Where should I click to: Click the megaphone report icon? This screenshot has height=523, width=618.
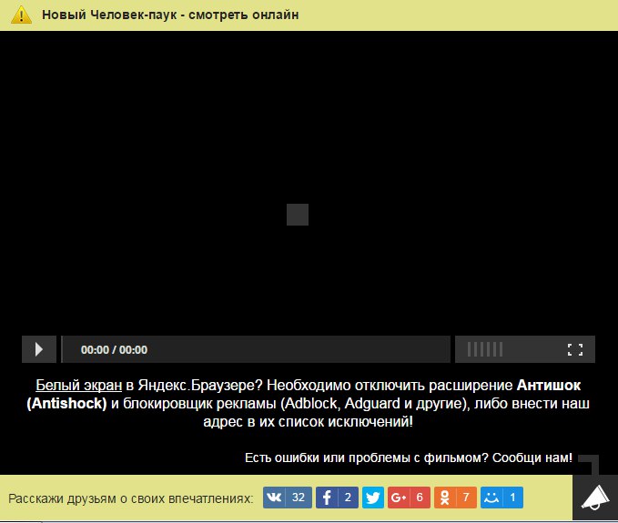(594, 498)
